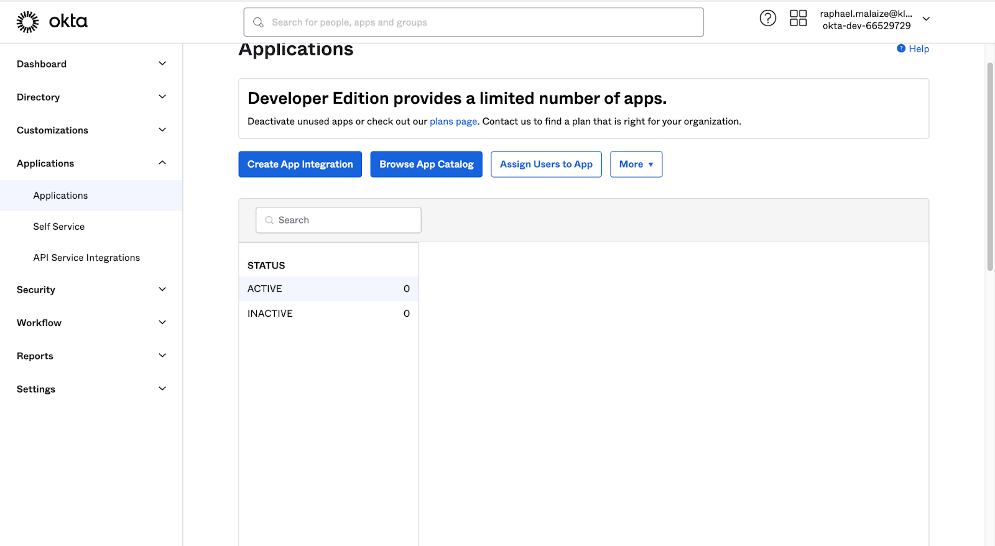Viewport: 995px width, 546px height.
Task: Click the Okta logo
Action: point(52,22)
